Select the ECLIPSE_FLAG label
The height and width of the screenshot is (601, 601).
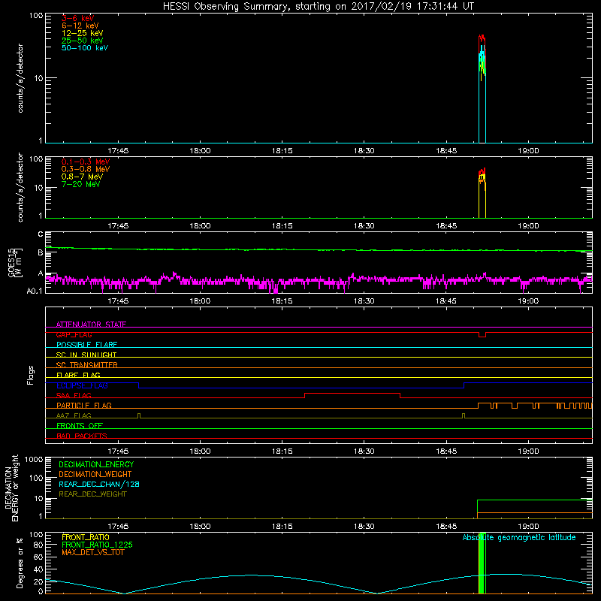82,385
